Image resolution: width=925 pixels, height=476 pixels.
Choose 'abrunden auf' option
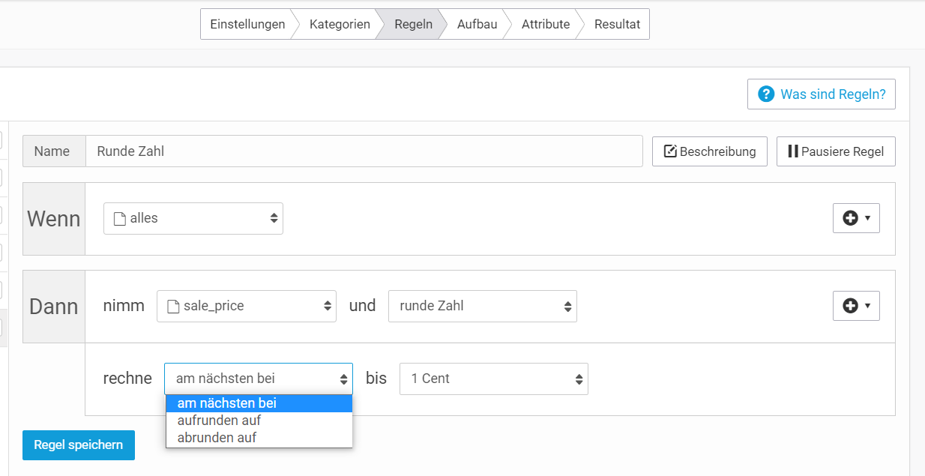pyautogui.click(x=259, y=438)
